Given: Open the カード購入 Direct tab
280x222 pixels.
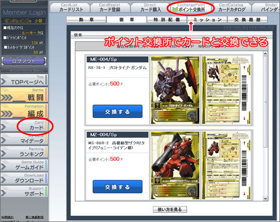Looking at the screenshot, I should tap(150, 8).
